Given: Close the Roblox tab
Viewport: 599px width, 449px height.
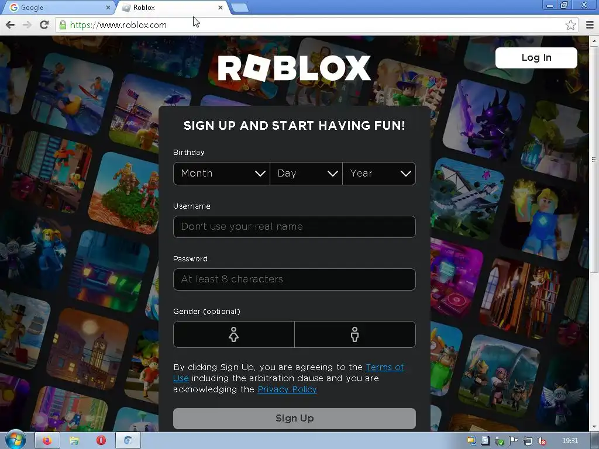Looking at the screenshot, I should pos(221,7).
